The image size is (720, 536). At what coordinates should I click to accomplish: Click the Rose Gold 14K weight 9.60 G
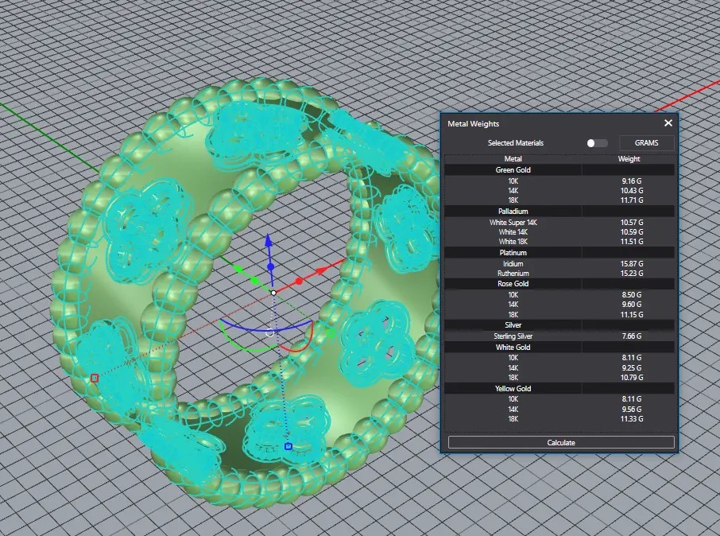pyautogui.click(x=632, y=305)
